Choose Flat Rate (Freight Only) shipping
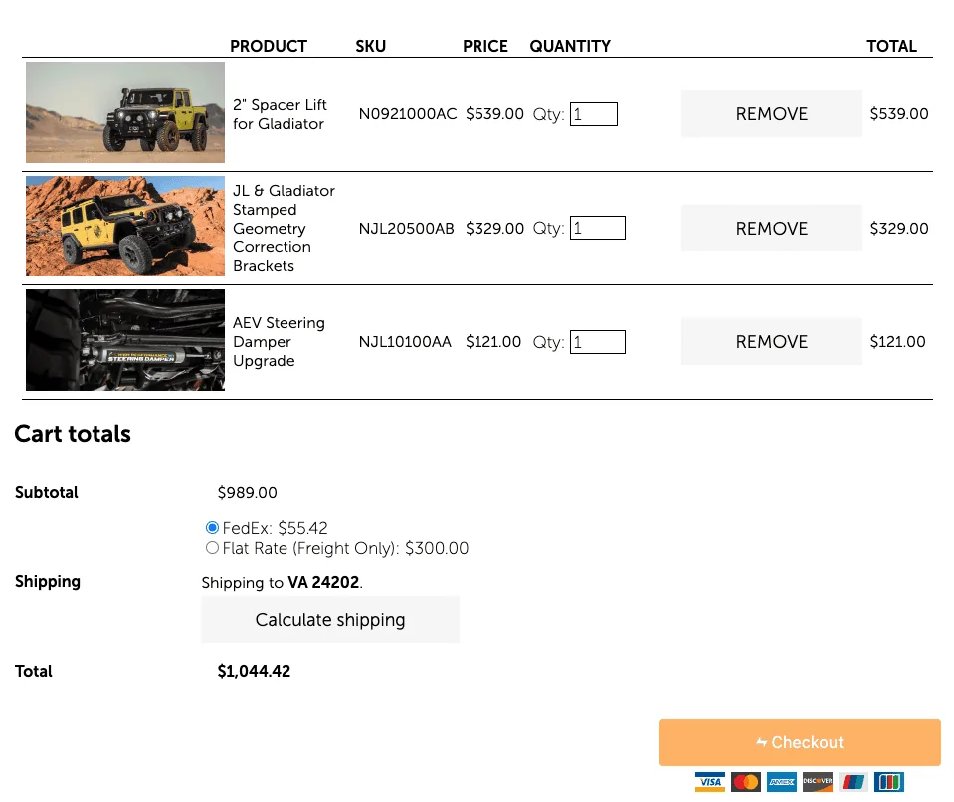Viewport: 954px width, 802px height. click(212, 548)
